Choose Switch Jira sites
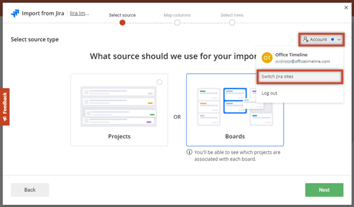The image size is (354, 207). pyautogui.click(x=300, y=77)
